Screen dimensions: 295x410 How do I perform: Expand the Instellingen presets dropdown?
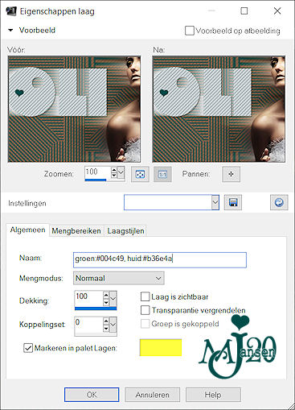215,202
